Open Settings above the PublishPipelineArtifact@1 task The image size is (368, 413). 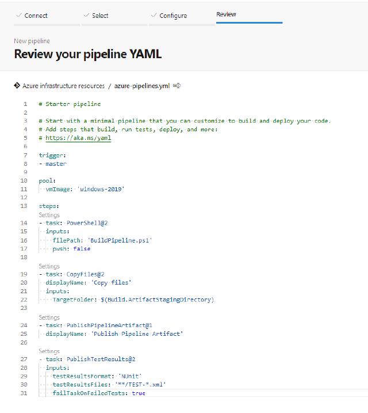pyautogui.click(x=49, y=317)
